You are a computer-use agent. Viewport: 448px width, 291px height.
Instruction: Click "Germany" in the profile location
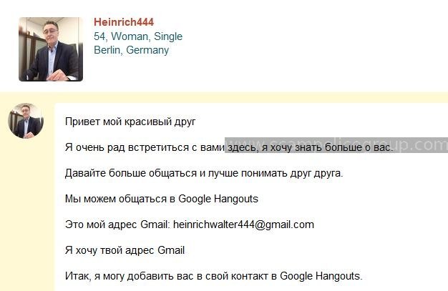pos(147,50)
